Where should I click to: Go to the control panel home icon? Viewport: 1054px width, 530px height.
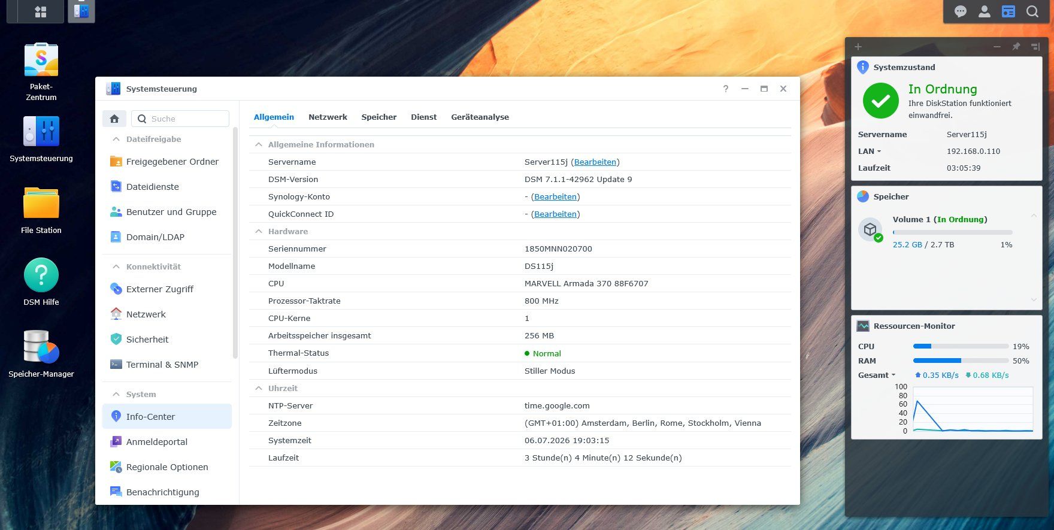click(x=114, y=119)
